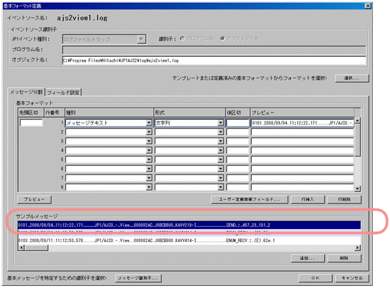
Task: Open row 6 形式 dropdown
Action: pos(220,169)
